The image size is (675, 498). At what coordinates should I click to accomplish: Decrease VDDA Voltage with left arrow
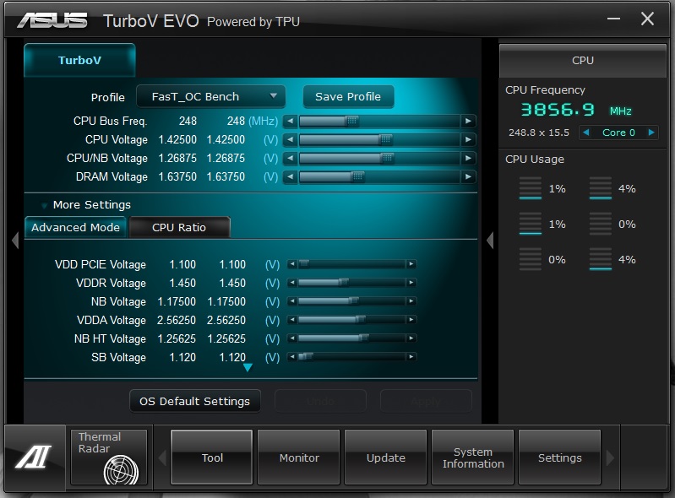tap(292, 320)
